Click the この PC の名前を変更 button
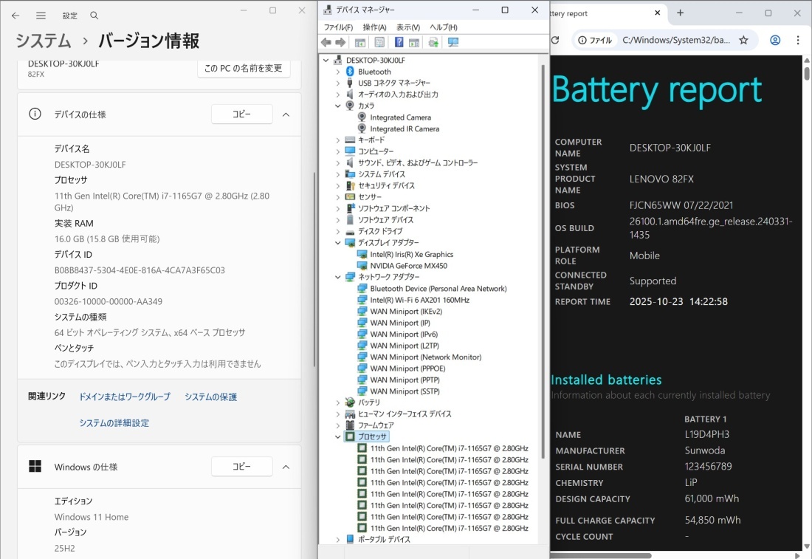 click(244, 68)
